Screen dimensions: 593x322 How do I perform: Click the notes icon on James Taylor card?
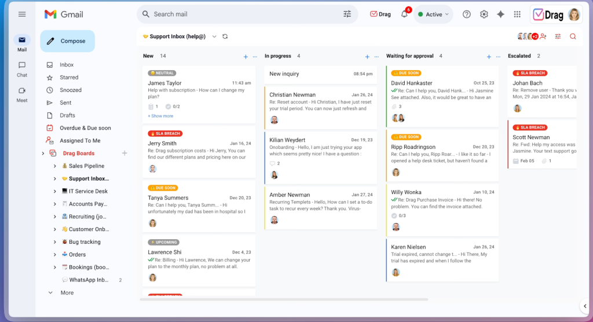[151, 107]
